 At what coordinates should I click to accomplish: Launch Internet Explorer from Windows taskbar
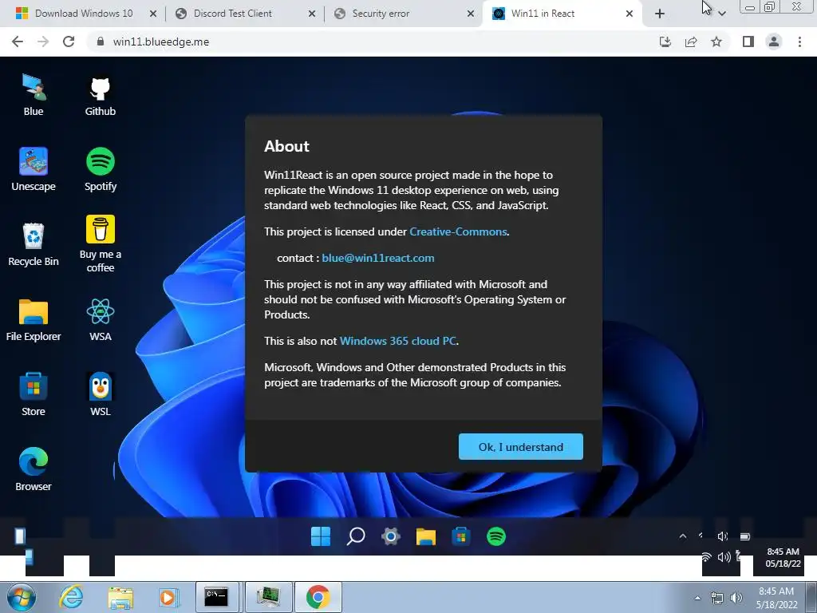(71, 597)
